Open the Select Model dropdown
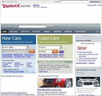Screen dimensions: 102x96 click(x=15, y=51)
